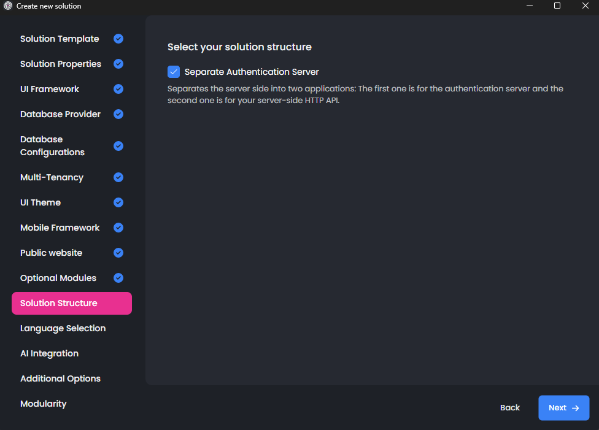Click the app logo in title bar
The height and width of the screenshot is (430, 599).
[x=8, y=6]
